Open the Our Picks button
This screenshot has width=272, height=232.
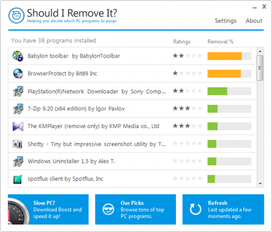pos(136,209)
